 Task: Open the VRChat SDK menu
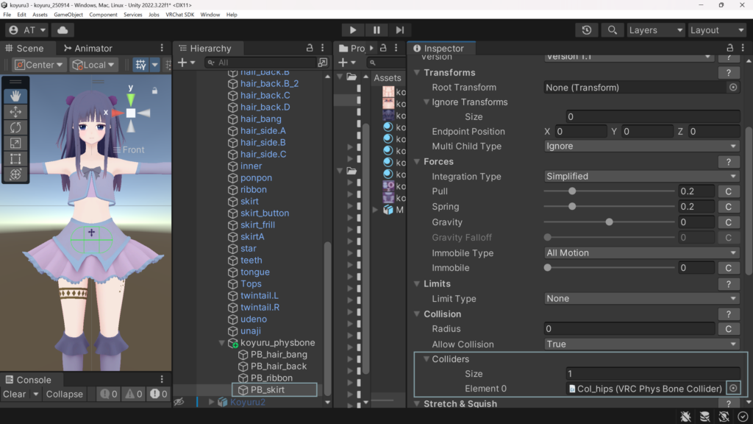click(179, 15)
